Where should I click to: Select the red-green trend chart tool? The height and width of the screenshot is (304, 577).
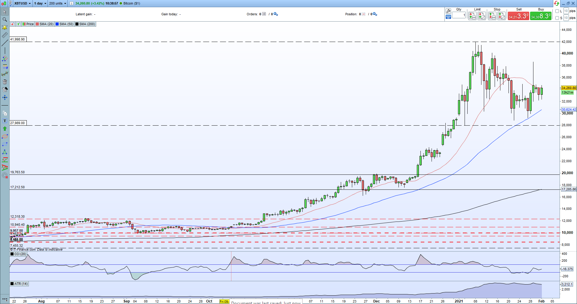(x=5, y=160)
